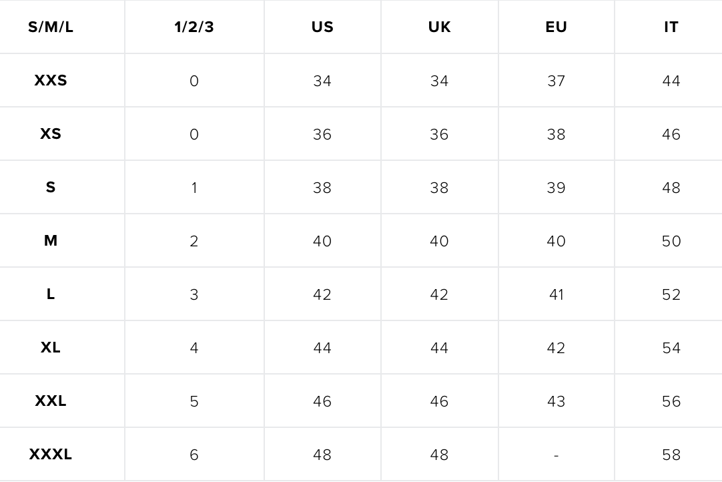This screenshot has width=722, height=482.
Task: Select the XXL size row label
Action: (51, 401)
